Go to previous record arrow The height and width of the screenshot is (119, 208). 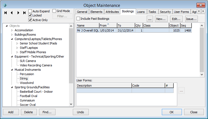coord(12,13)
